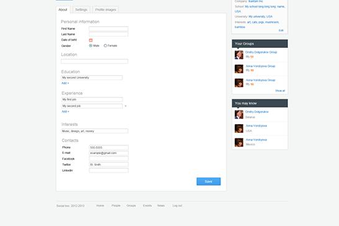Screen dimensions: 339x226
Task: Save the profile changes
Action: [209, 181]
